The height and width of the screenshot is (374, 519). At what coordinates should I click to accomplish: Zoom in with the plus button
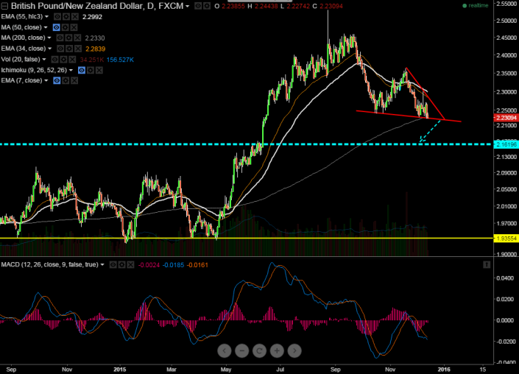click(x=277, y=351)
